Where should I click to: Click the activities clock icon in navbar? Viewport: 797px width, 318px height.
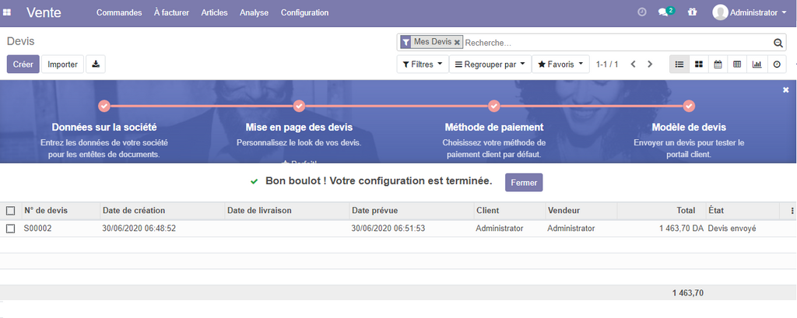tap(642, 12)
